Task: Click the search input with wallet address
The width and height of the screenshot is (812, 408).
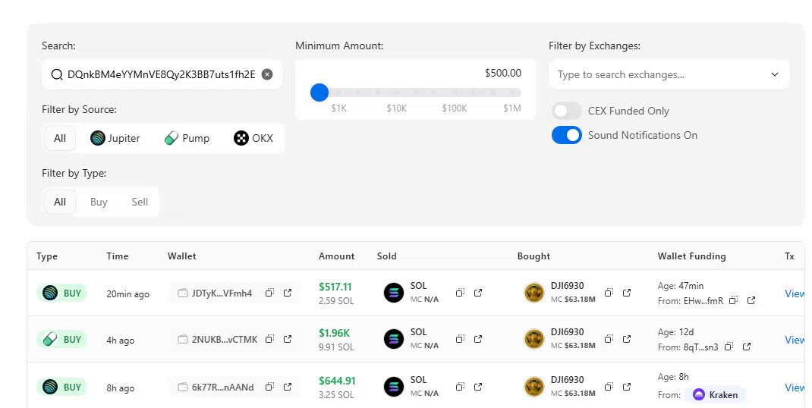Action: [x=162, y=74]
